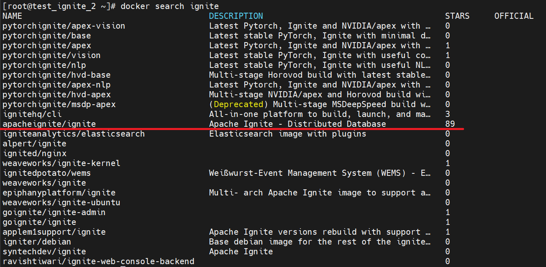Click the stars value 3 for ignitehq/cli
The height and width of the screenshot is (267, 546).
[x=448, y=114]
